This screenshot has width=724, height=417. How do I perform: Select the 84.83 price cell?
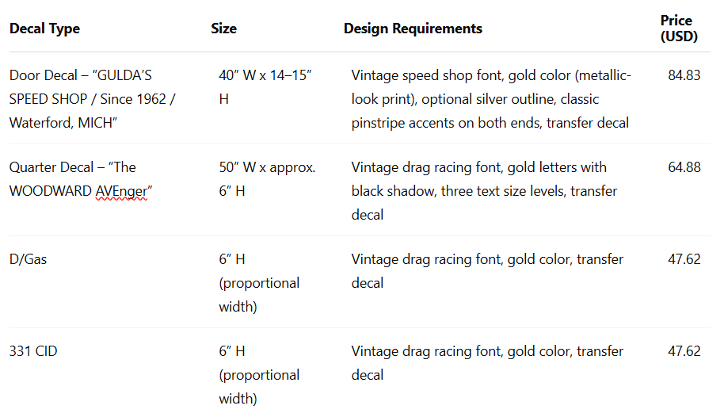tap(684, 76)
